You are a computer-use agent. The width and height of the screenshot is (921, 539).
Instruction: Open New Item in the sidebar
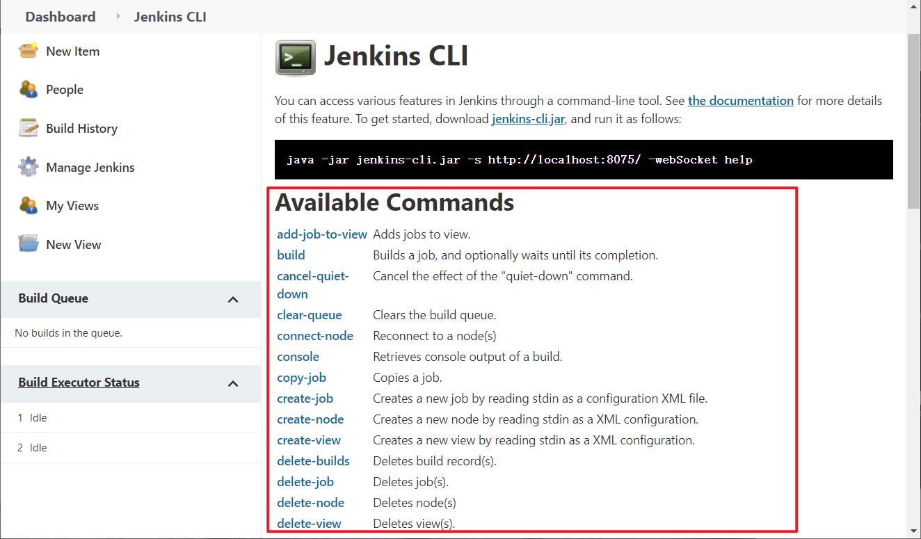(x=73, y=51)
